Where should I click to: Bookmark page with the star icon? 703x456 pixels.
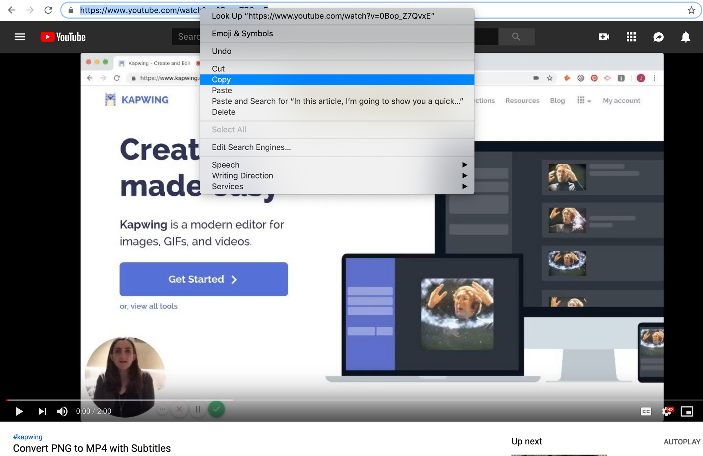click(x=691, y=10)
